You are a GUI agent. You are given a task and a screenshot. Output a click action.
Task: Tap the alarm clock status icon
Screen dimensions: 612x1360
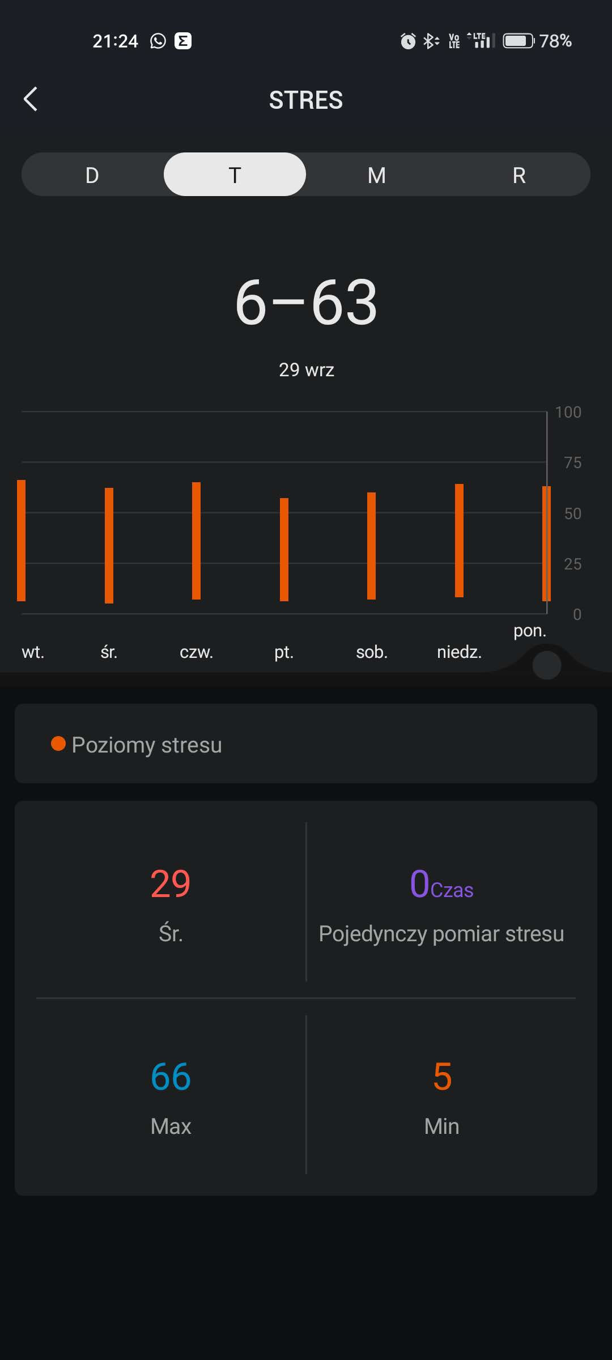[x=407, y=41]
